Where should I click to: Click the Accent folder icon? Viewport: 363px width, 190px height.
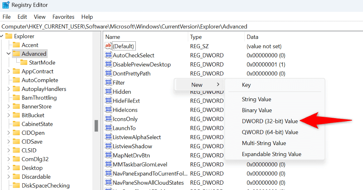coord(16,45)
